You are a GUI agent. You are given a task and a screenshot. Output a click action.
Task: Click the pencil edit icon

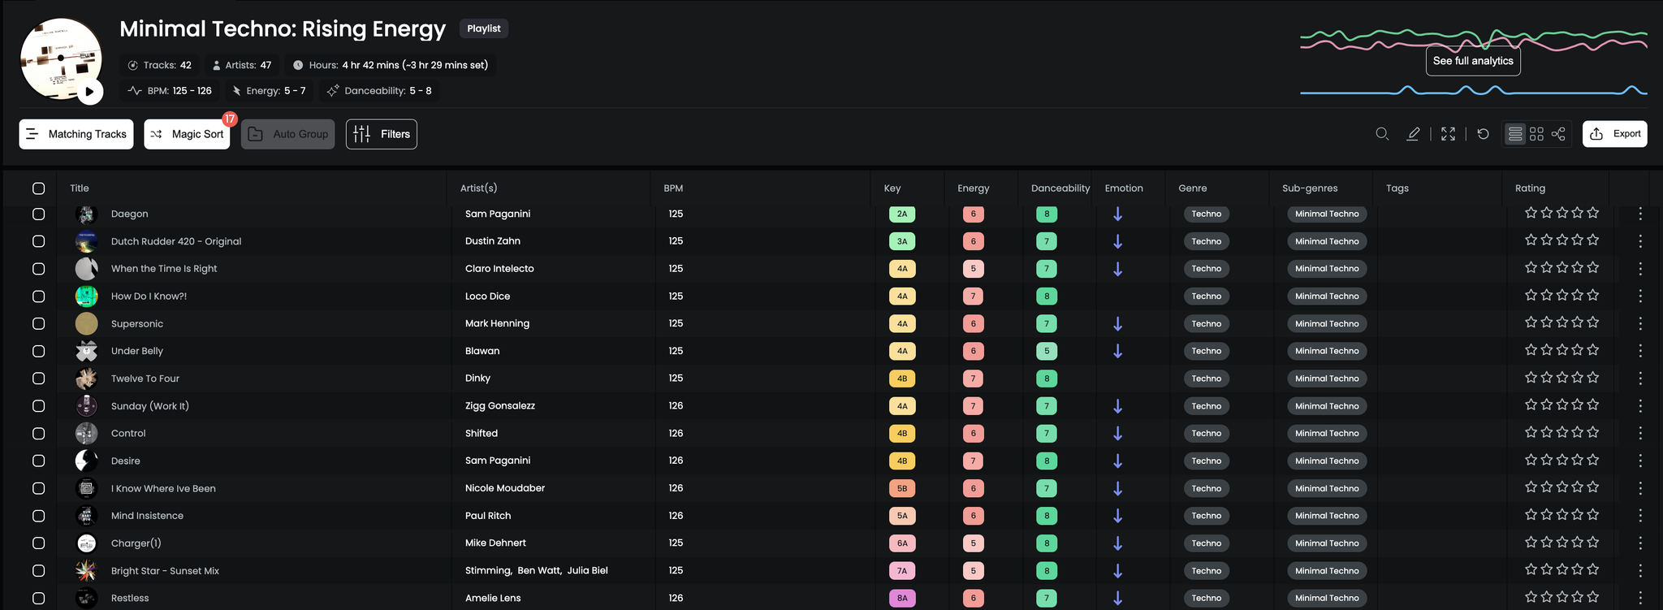tap(1413, 134)
